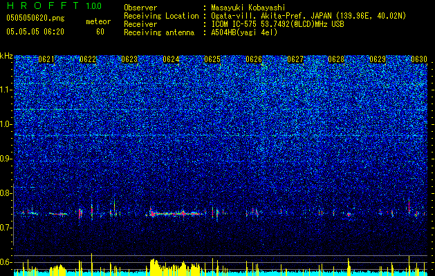Click the antenna text A504HB(yagi 4el)
Viewport: 435px width, 276px height.
tap(244, 32)
